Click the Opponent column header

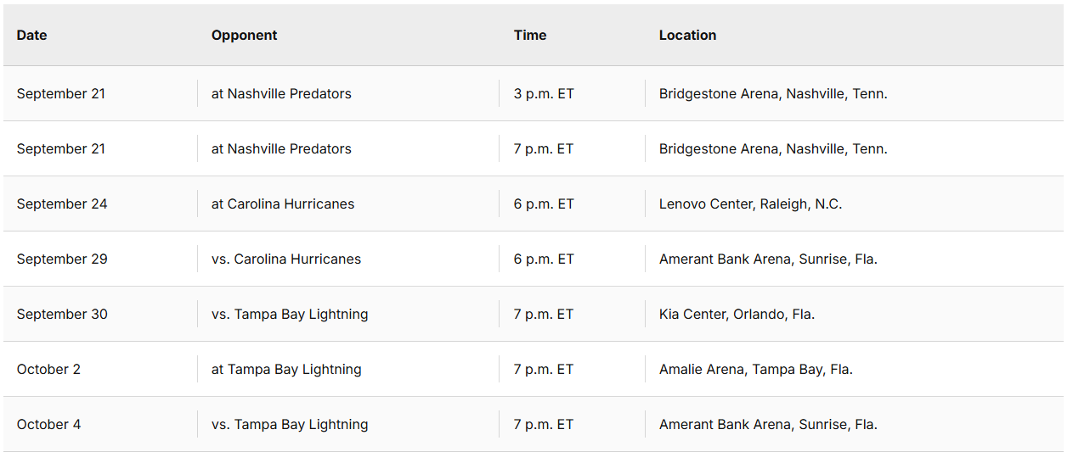(245, 36)
